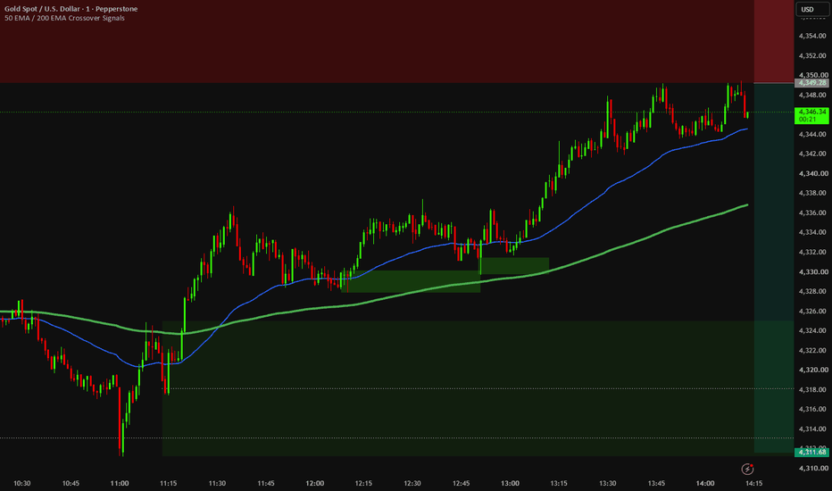Click the green 4,311.68 target price label
Image resolution: width=832 pixels, height=491 pixels.
[x=812, y=453]
